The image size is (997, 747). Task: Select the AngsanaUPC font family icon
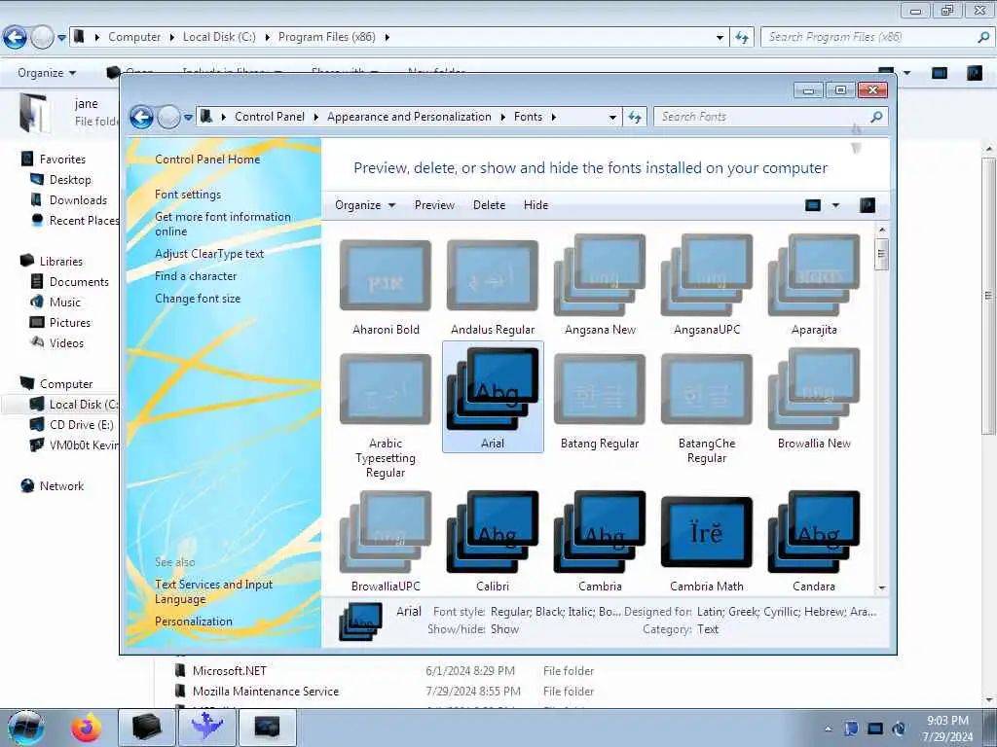tap(707, 274)
